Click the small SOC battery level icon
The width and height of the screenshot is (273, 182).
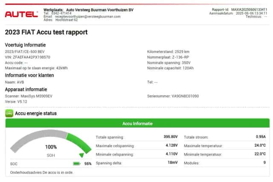point(77,164)
